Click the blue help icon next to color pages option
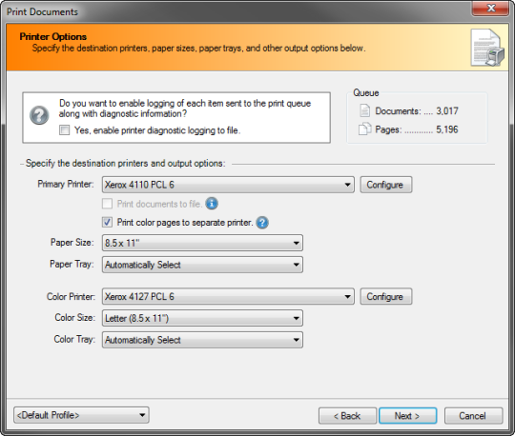Viewport: 515px width, 436px height. [262, 223]
